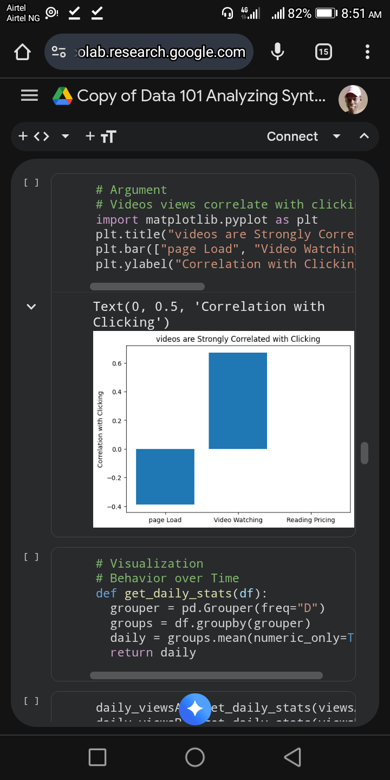Open the Colab hamburger menu

[x=29, y=96]
